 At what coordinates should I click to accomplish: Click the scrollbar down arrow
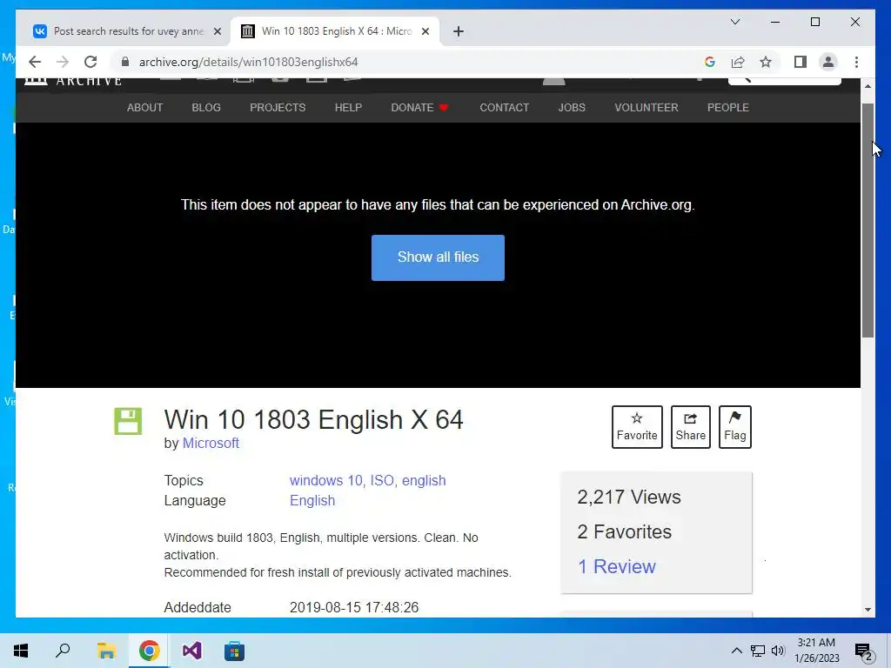[x=868, y=610]
